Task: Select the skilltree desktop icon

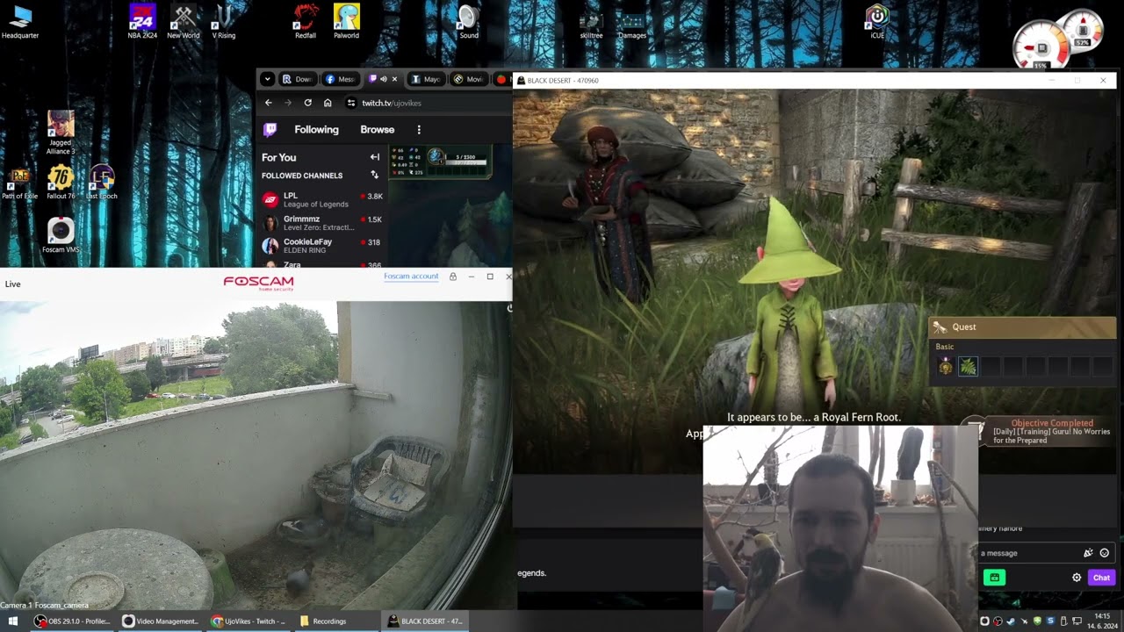Action: 591,25
